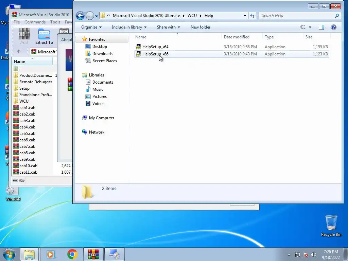The height and width of the screenshot is (261, 348).
Task: Click the drive icon in WinRAR status bar
Action: click(x=15, y=180)
